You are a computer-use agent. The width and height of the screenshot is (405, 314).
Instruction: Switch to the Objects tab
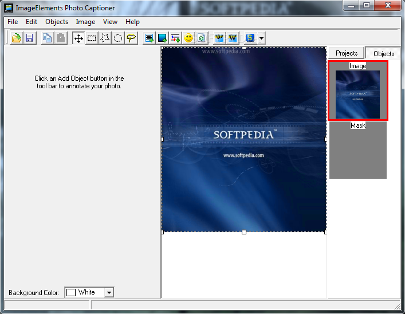point(384,53)
